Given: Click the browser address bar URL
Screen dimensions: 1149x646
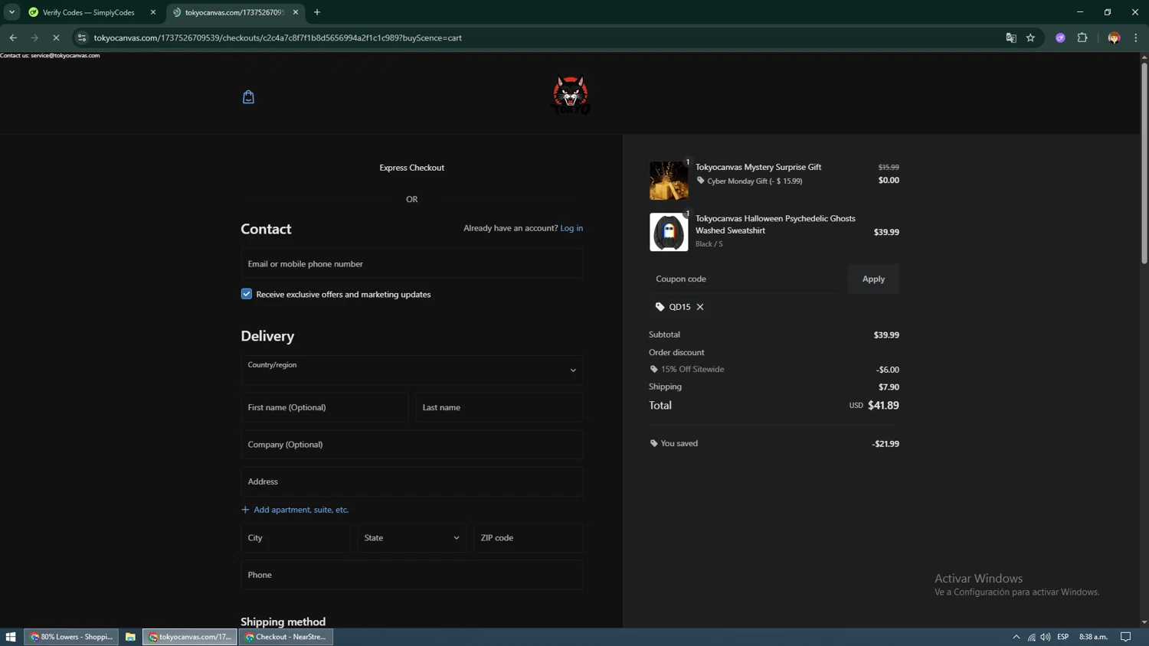Looking at the screenshot, I should pos(277,38).
